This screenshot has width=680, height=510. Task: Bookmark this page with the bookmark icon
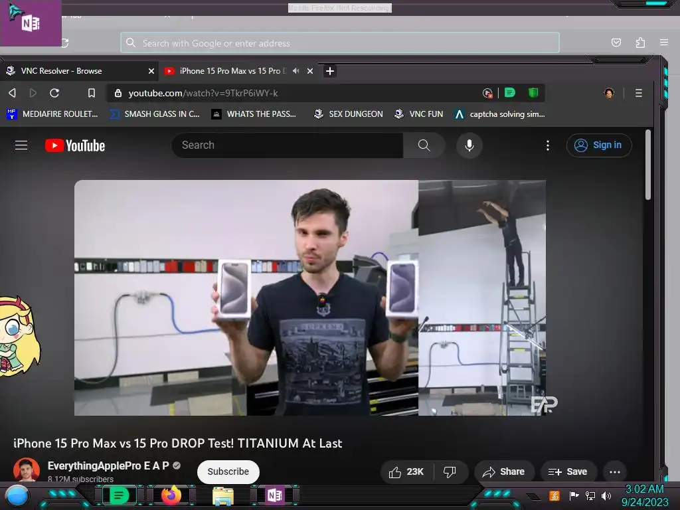pyautogui.click(x=92, y=93)
